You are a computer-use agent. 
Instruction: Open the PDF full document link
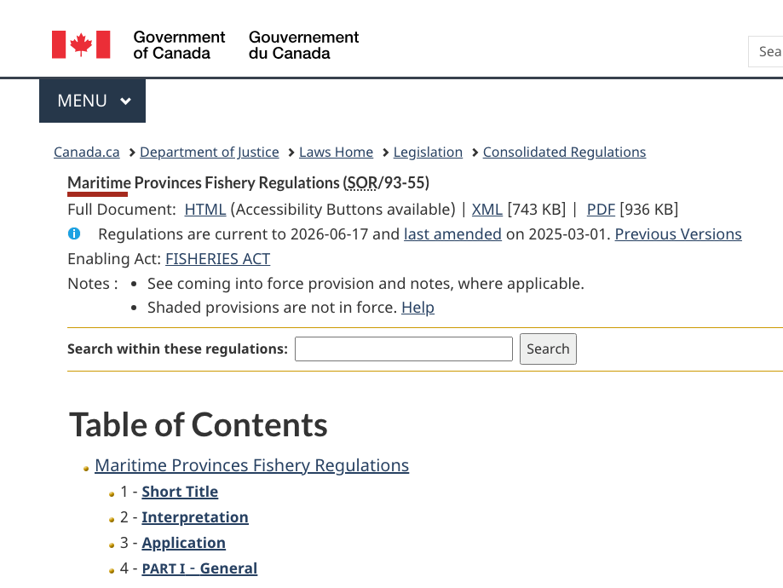pyautogui.click(x=601, y=210)
